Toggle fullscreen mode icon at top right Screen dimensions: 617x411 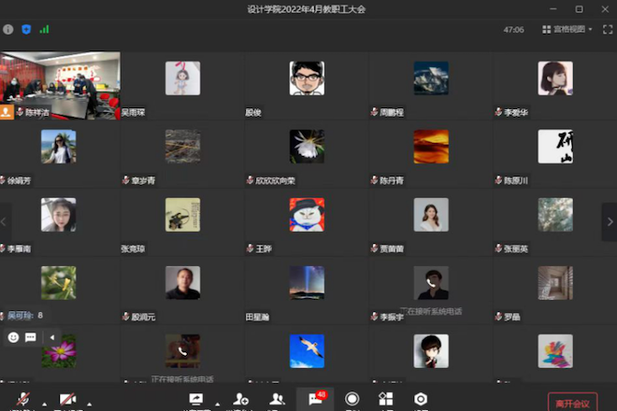[x=608, y=30]
